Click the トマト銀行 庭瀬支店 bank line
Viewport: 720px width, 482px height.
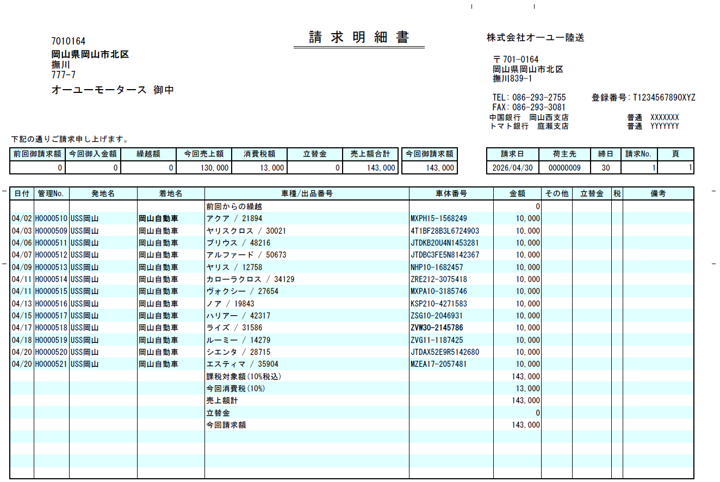[529, 126]
